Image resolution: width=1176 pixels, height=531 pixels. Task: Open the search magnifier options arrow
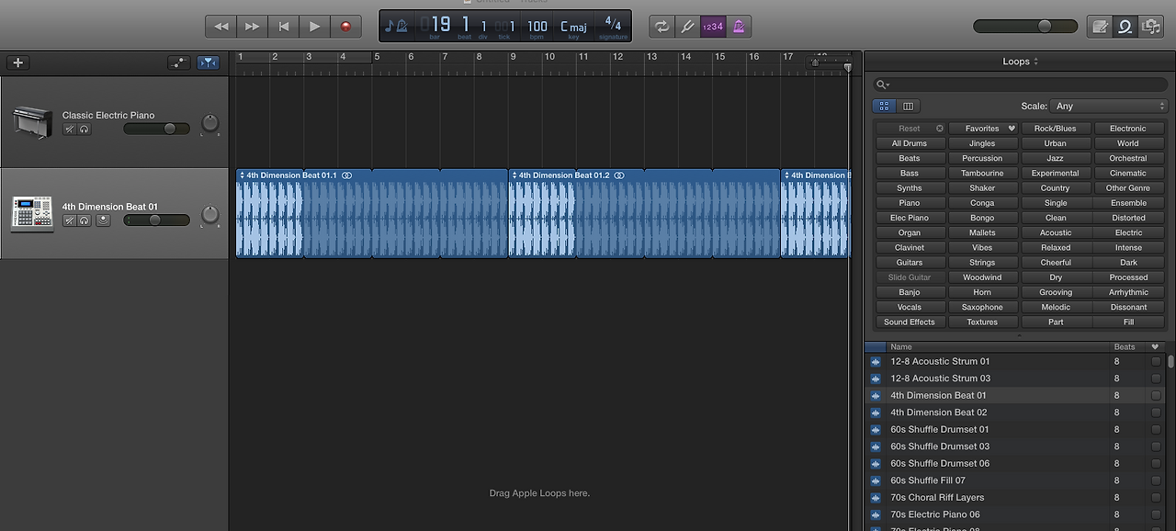point(883,85)
